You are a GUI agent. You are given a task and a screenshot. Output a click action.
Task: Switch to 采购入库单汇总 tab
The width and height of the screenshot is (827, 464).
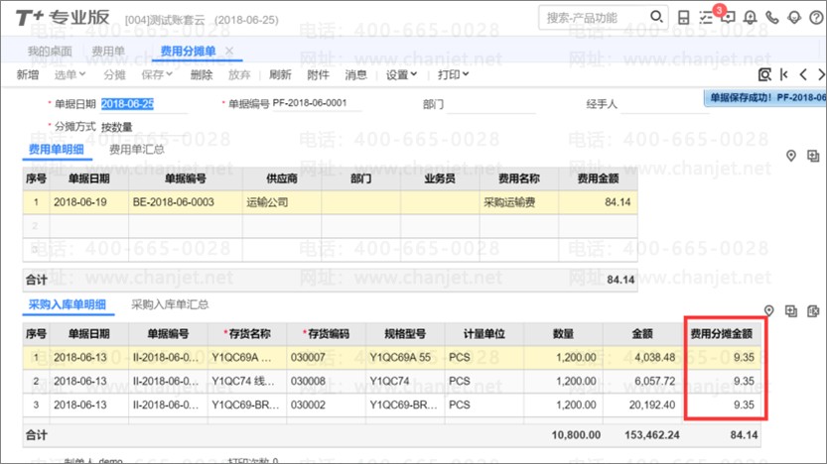pyautogui.click(x=170, y=304)
